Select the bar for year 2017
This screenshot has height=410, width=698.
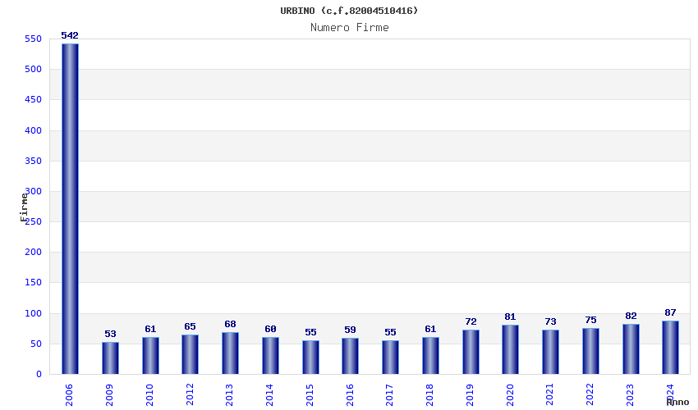click(390, 357)
